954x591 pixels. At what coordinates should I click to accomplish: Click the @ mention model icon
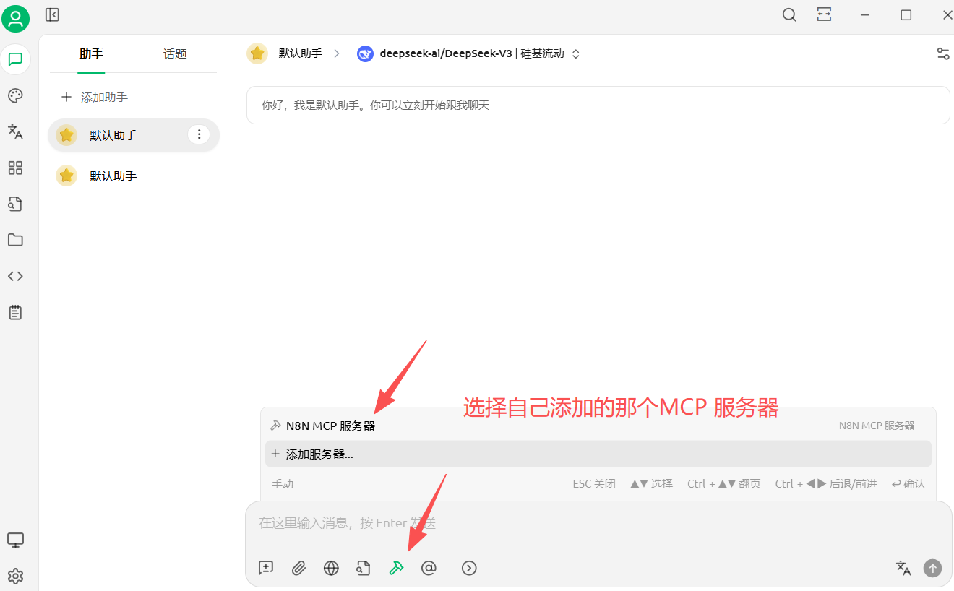(429, 568)
